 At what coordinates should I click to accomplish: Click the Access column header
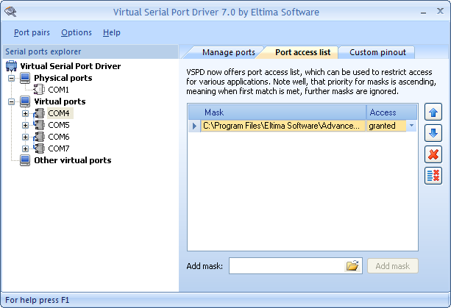391,112
